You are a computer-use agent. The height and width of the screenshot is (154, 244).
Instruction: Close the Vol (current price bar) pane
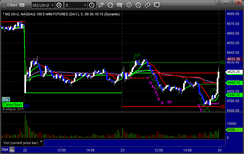click(41, 142)
